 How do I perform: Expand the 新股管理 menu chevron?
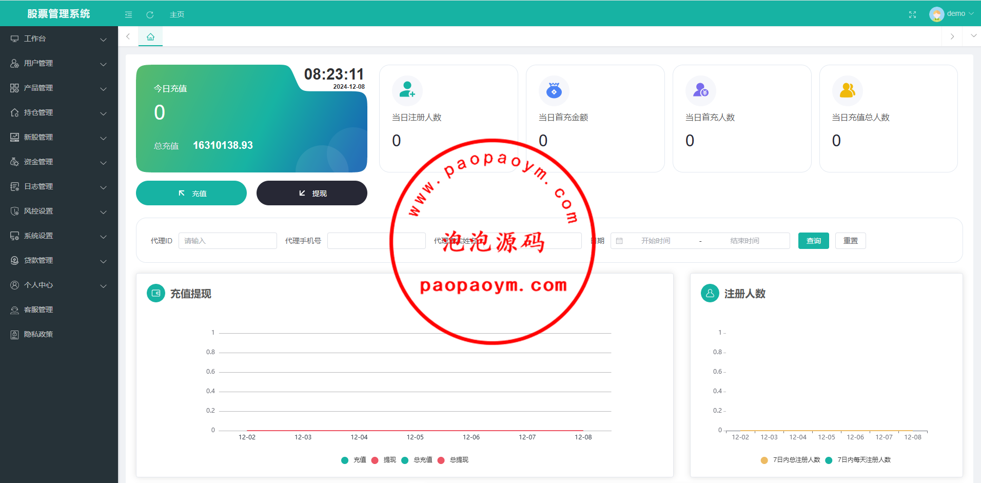[x=103, y=138]
